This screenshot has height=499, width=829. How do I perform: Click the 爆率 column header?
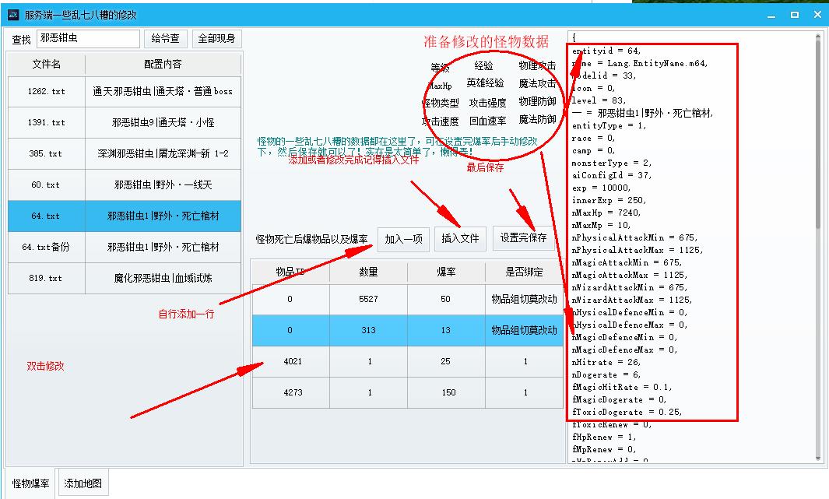[446, 272]
